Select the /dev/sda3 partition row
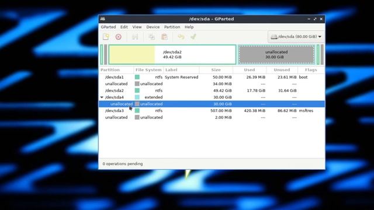Viewport: 374px width, 210px height. [x=212, y=111]
